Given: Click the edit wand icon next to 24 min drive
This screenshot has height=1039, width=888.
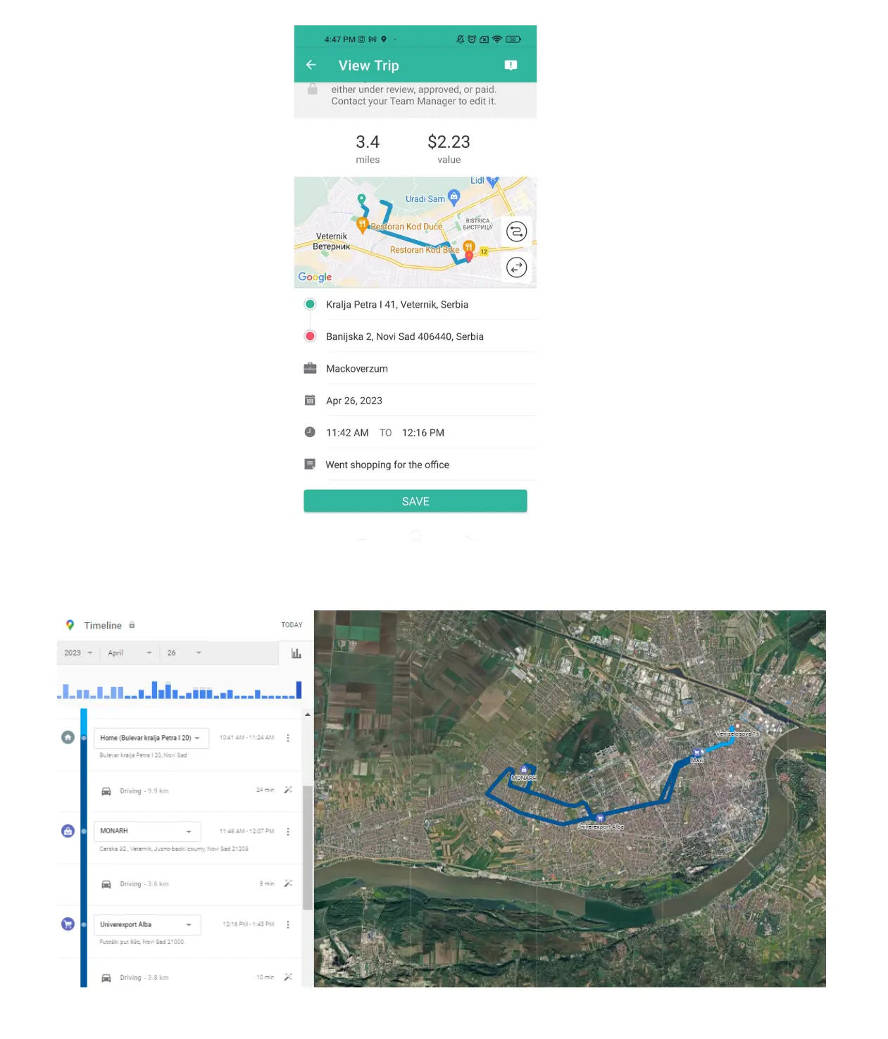Looking at the screenshot, I should coord(288,790).
